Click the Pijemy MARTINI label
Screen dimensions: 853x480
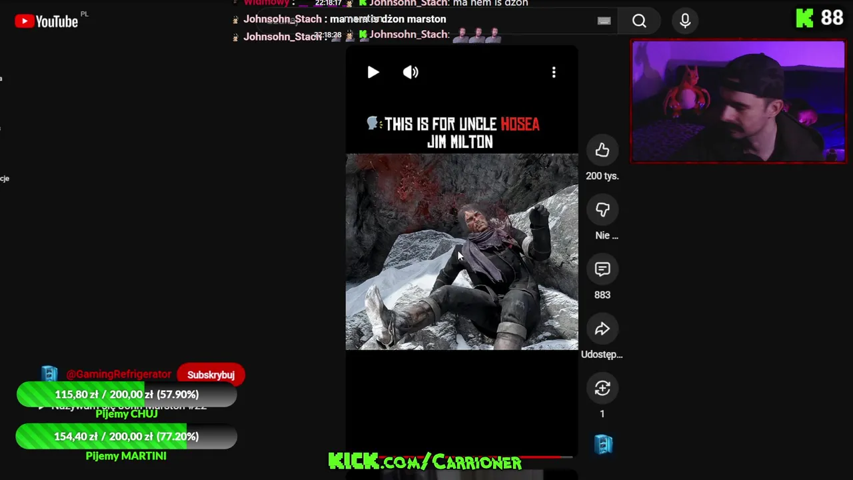pos(126,456)
